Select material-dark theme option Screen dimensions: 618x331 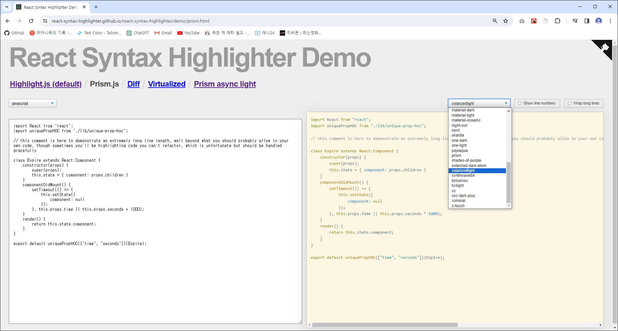click(x=477, y=110)
